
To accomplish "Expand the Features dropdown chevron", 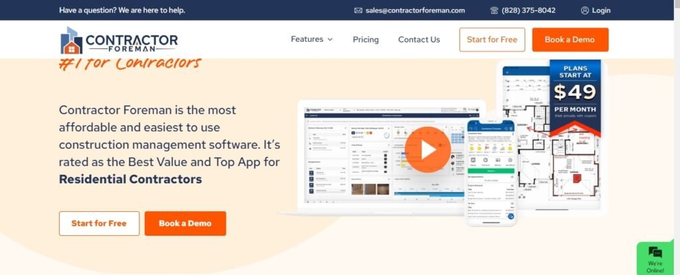I will 330,39.
